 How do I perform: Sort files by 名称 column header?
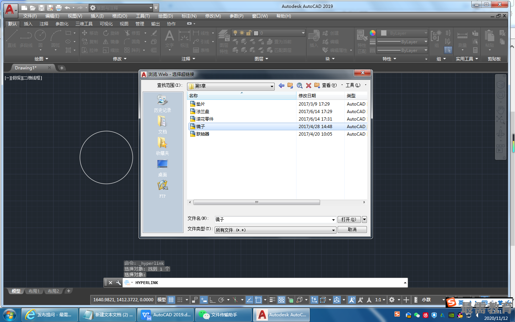point(242,96)
